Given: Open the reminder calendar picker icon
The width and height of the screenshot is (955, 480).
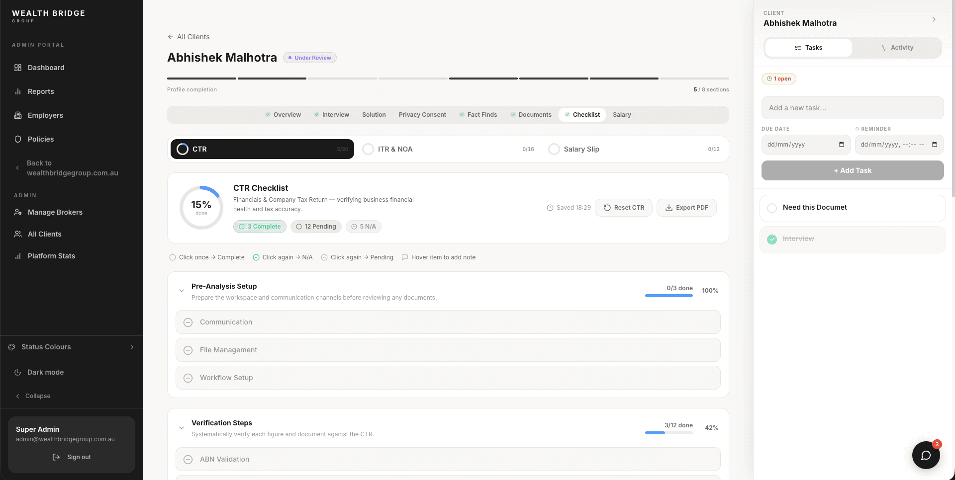Looking at the screenshot, I should coord(935,145).
